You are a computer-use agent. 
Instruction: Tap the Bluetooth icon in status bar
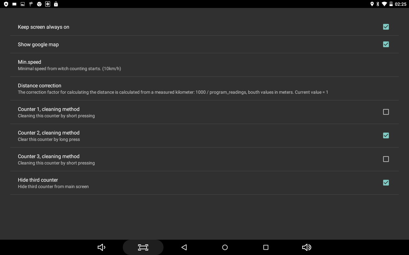pos(378,4)
